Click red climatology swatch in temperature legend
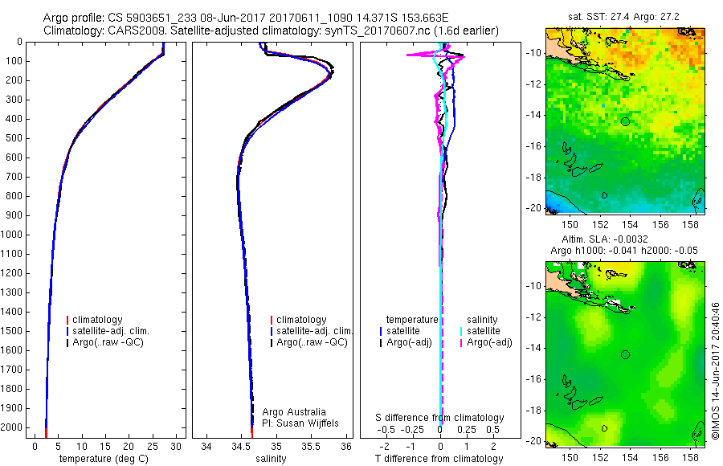 [67, 320]
